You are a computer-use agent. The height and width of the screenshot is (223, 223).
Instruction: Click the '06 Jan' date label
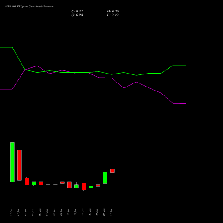click(40, 212)
